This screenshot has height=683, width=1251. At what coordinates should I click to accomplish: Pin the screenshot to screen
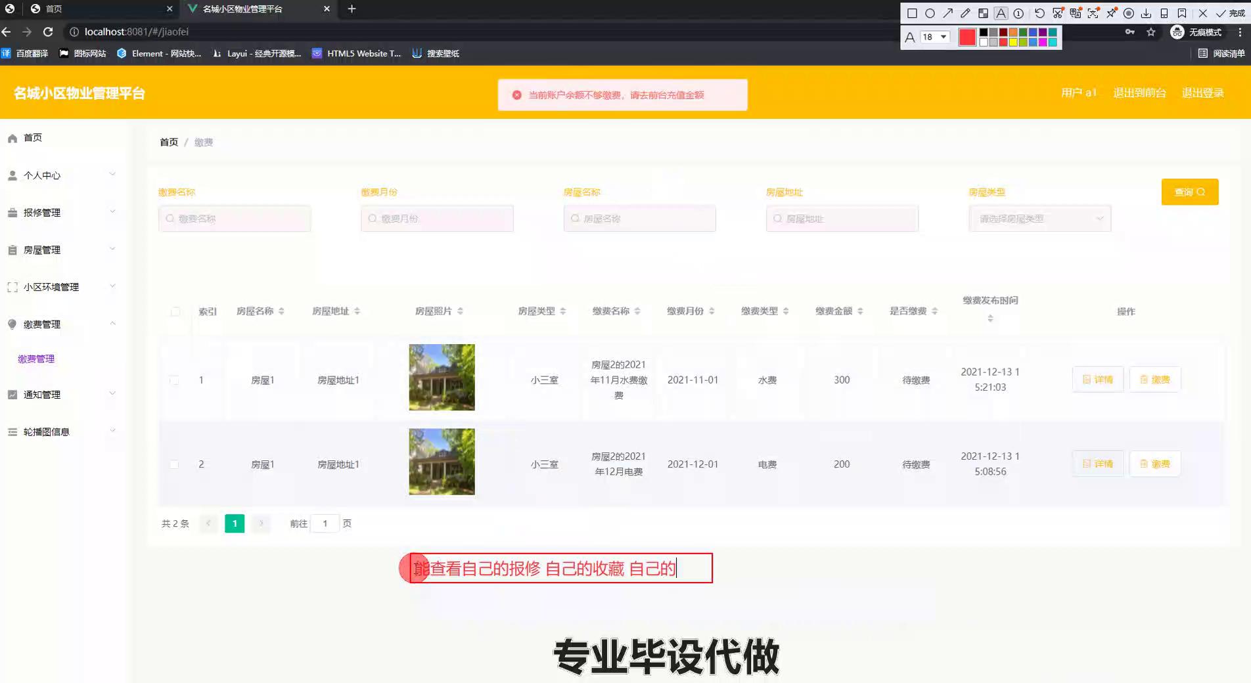pos(1111,13)
